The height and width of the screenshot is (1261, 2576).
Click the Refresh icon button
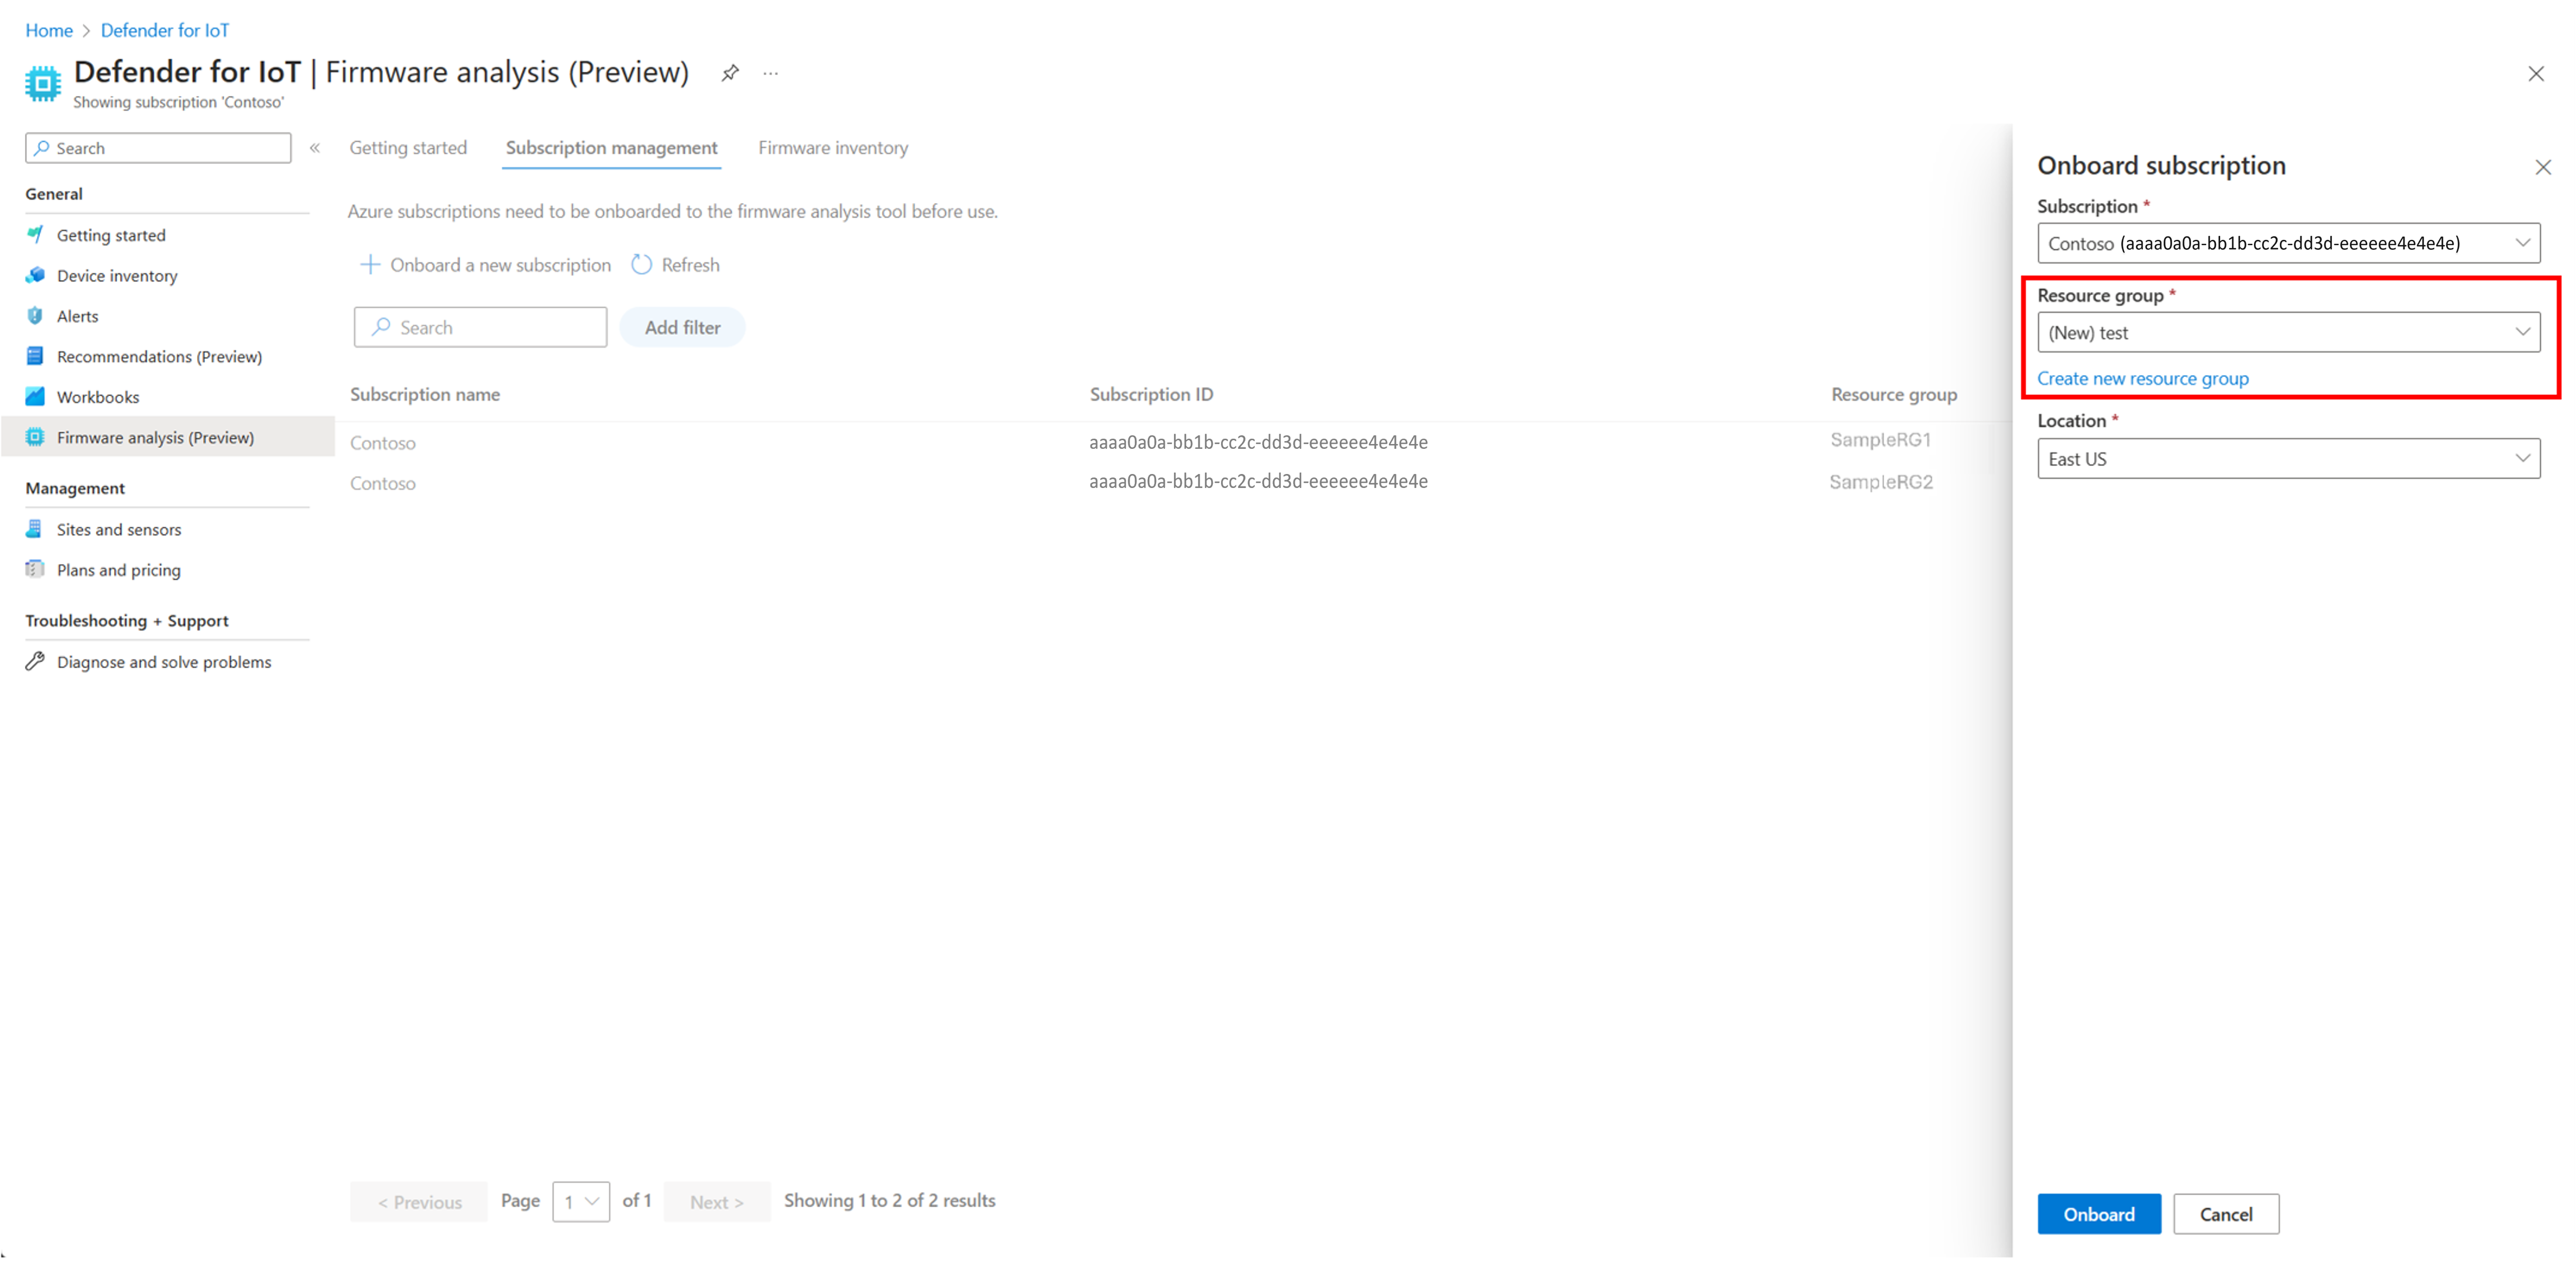(641, 265)
